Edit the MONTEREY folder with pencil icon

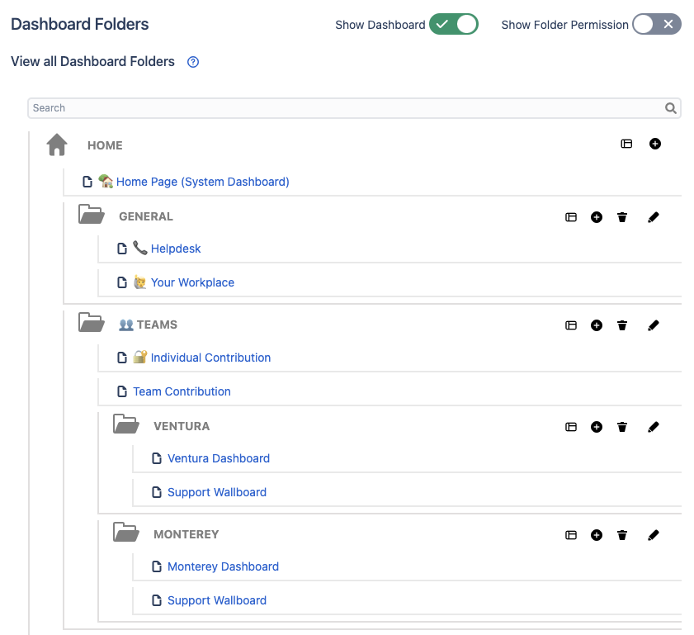[653, 535]
